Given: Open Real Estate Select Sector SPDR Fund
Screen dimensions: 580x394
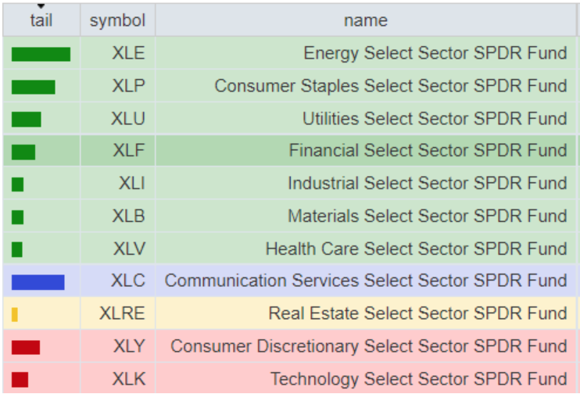Looking at the screenshot, I should point(417,313).
